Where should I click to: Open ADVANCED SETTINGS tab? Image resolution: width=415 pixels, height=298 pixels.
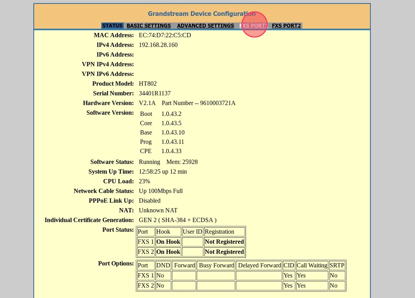coord(205,26)
